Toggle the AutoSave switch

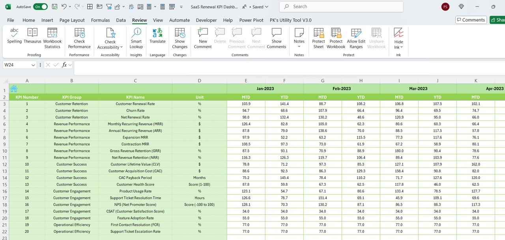[x=40, y=7]
